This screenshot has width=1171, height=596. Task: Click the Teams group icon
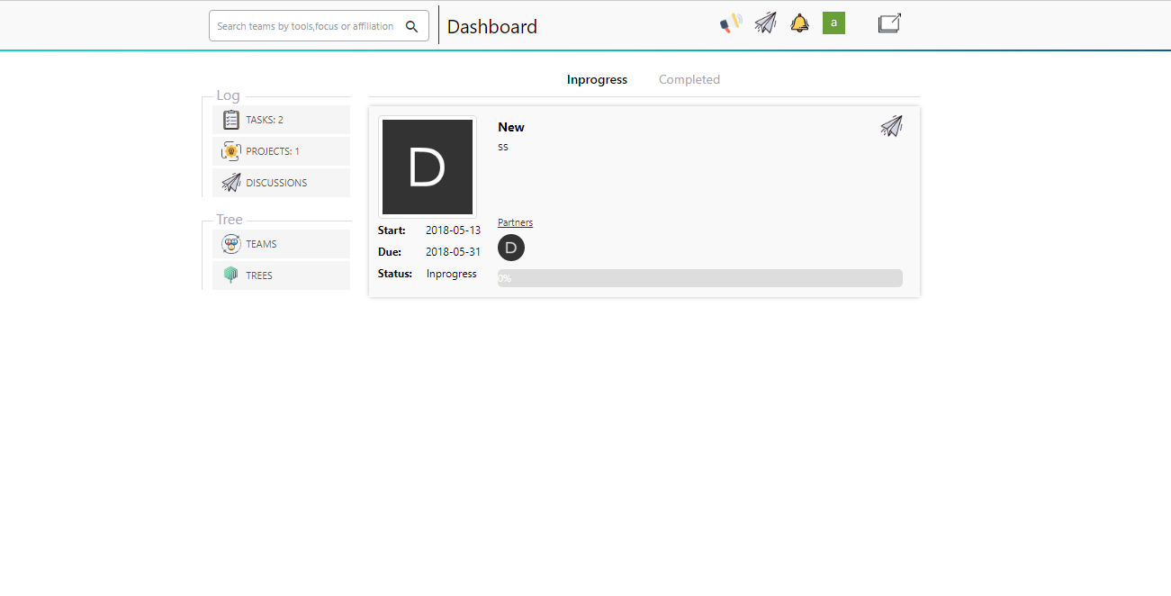point(231,244)
